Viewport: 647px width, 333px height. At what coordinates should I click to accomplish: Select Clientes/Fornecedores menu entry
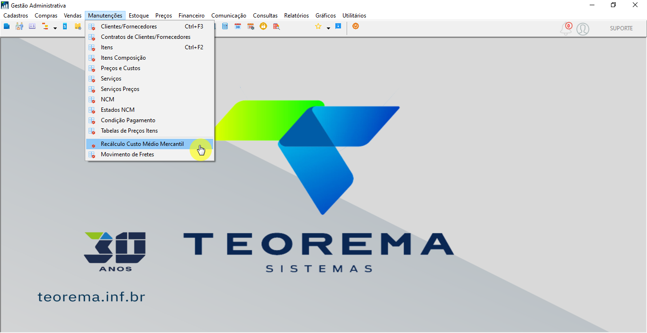tap(150, 27)
